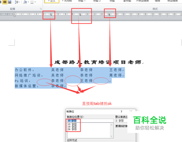
Task: Select 26 字符 in tab stop list
Action: tap(72, 129)
